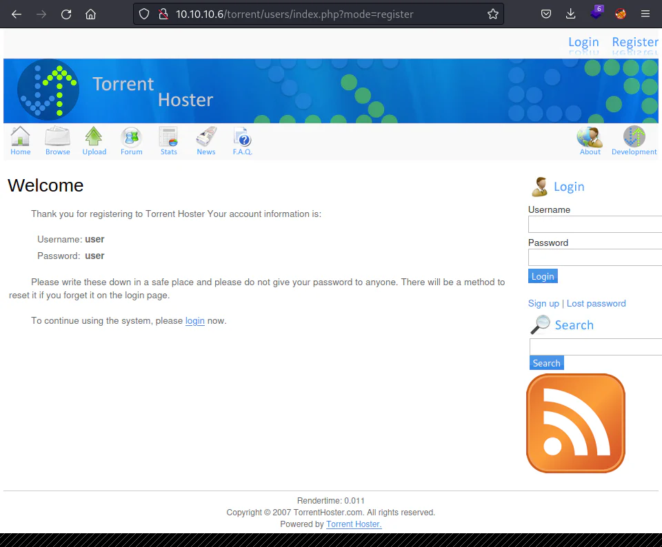Select the 'Username: user' line

coord(70,240)
